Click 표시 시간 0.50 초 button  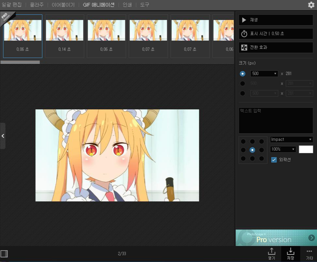(x=276, y=34)
